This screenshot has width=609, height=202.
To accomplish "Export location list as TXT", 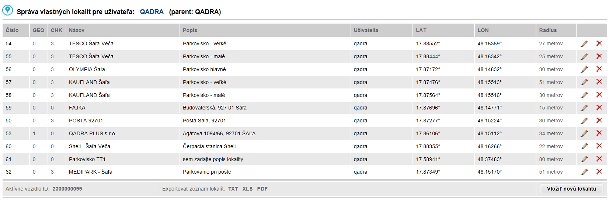I will 233,189.
